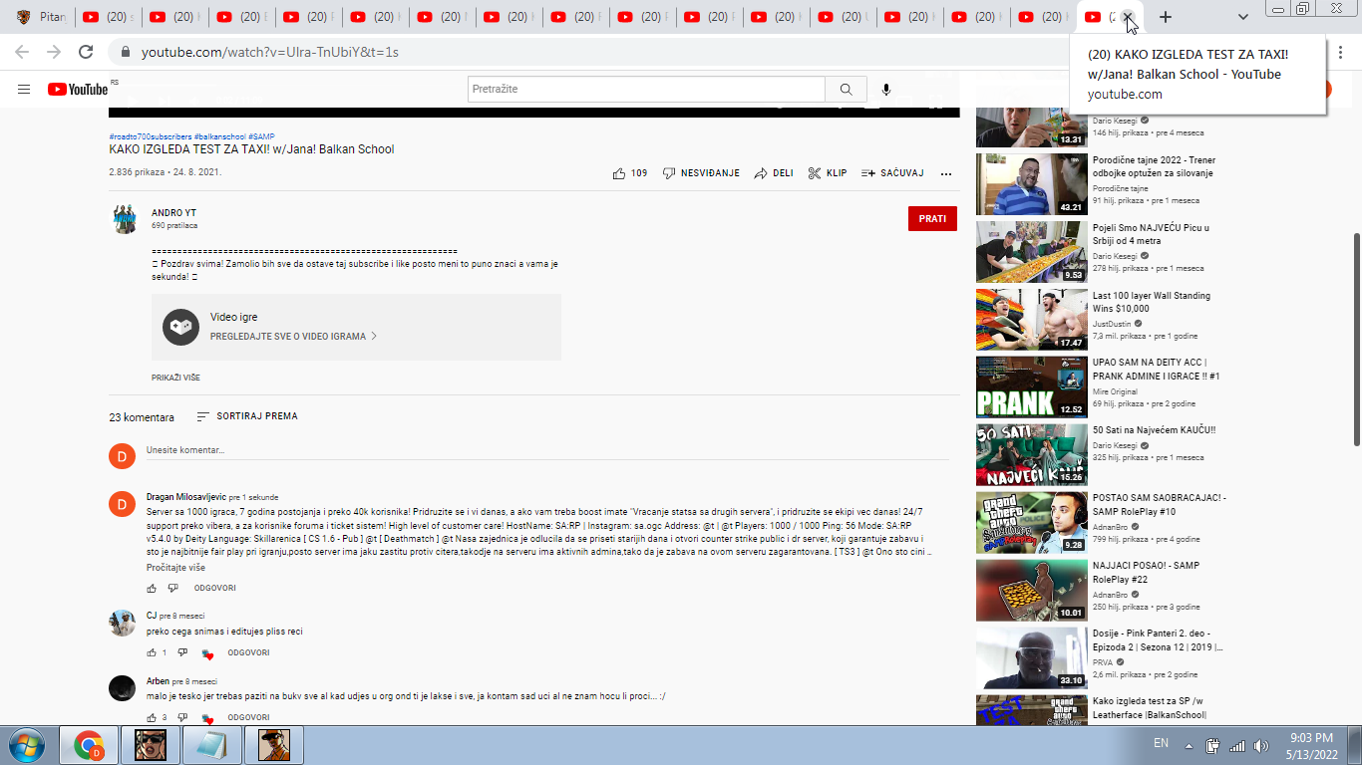1362x765 pixels.
Task: Open the #SAMP hashtag
Action: (x=261, y=136)
